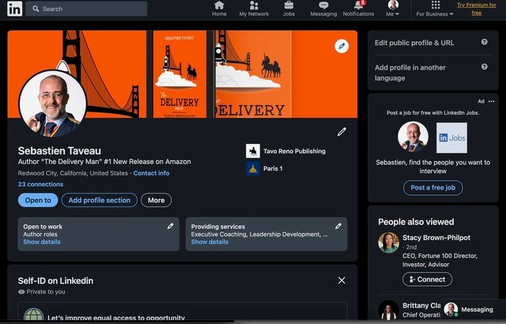View the 23 connections link

tap(40, 184)
